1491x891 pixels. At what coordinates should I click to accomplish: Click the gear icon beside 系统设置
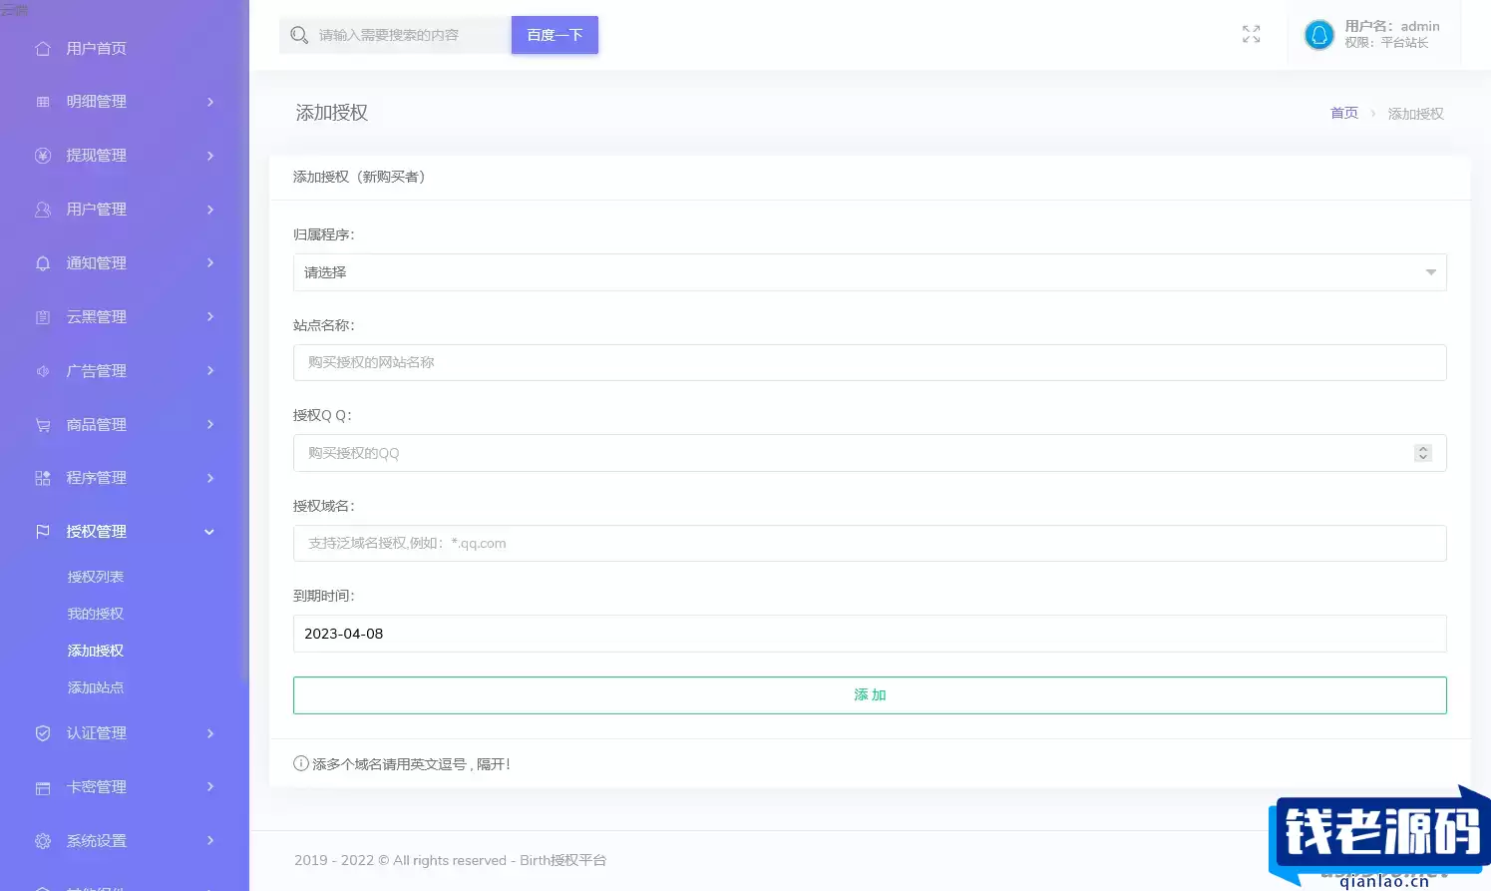pyautogui.click(x=43, y=841)
